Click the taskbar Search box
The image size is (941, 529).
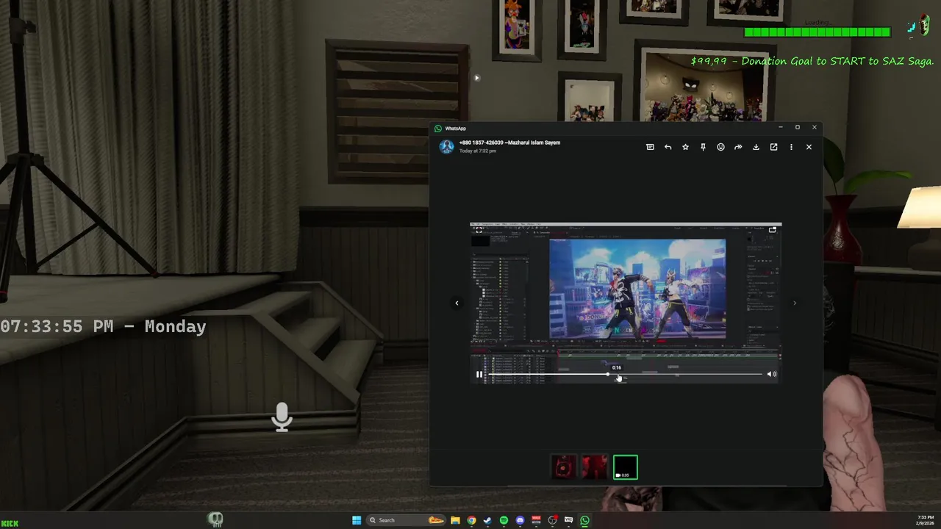[x=406, y=520]
